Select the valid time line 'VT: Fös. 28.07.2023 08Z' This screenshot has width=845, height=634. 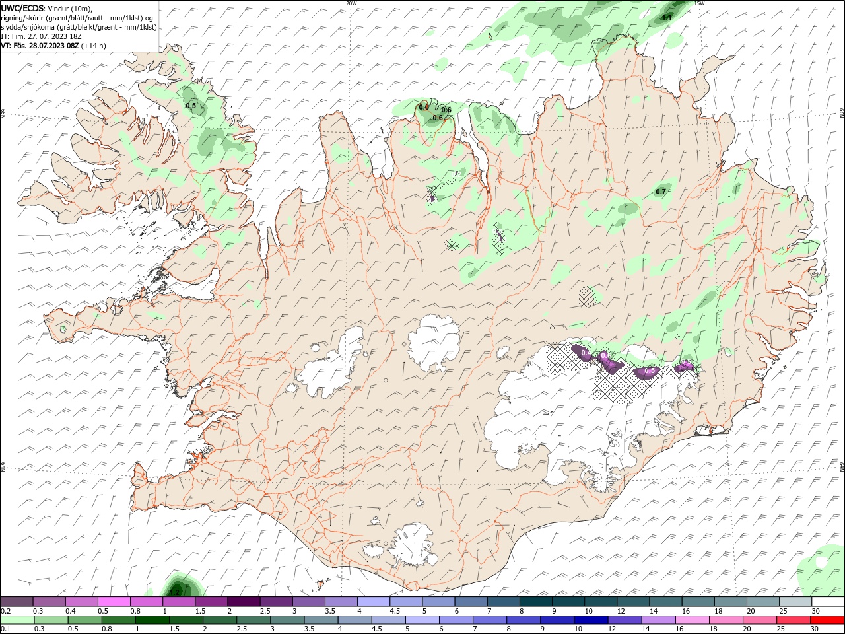40,46
